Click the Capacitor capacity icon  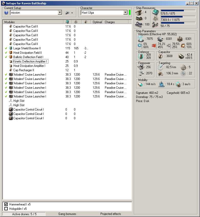tap(160, 56)
